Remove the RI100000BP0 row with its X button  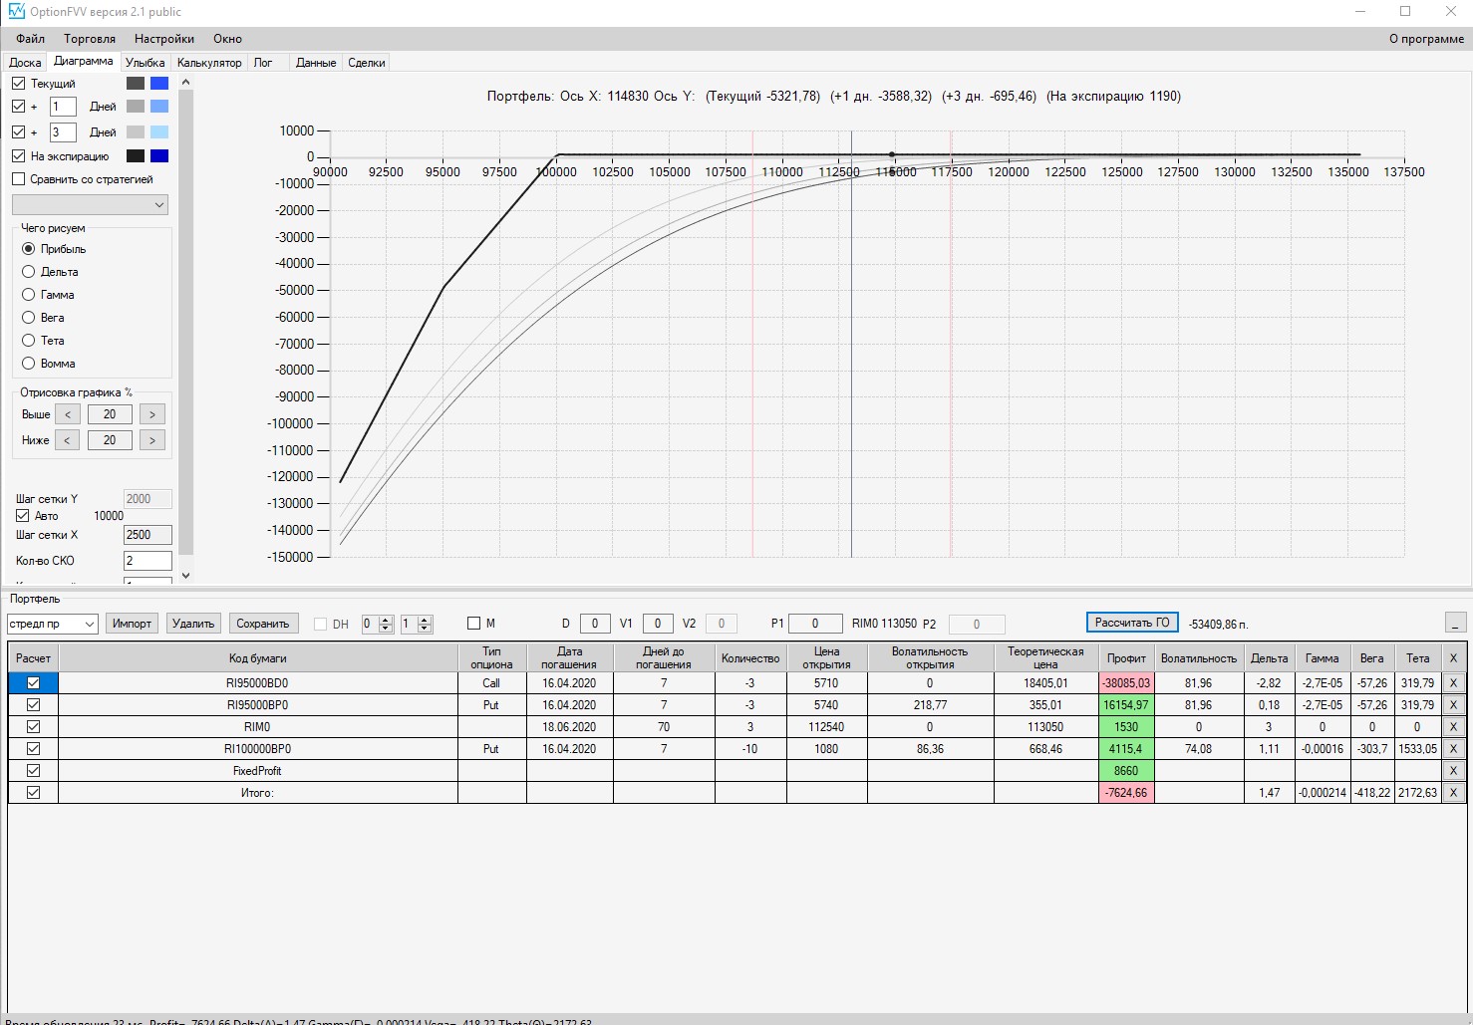[1453, 749]
